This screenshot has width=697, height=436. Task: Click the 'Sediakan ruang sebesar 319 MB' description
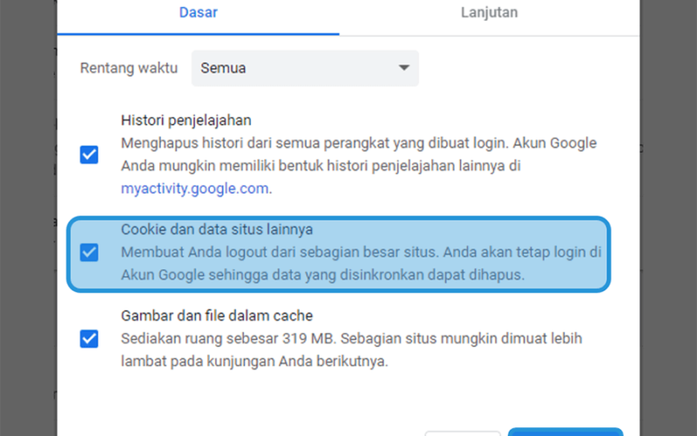coord(351,350)
